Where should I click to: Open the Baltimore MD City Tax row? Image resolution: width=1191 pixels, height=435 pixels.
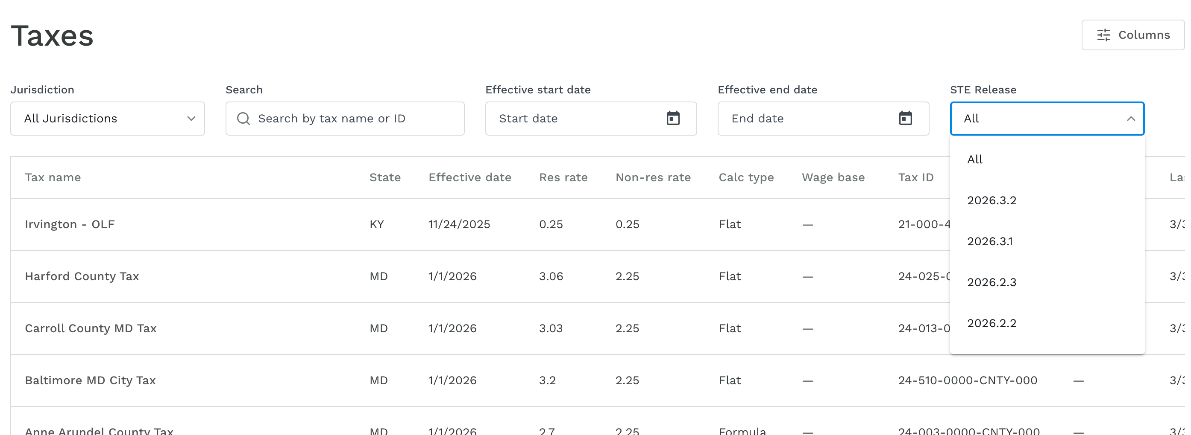click(596, 380)
